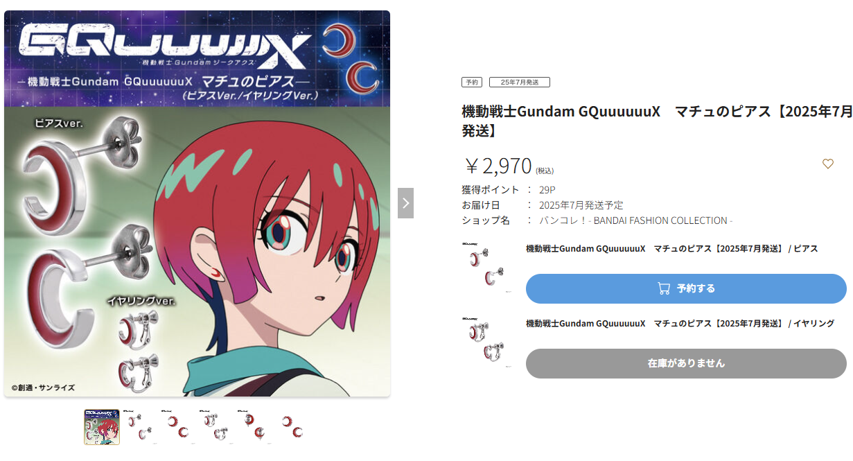Click the 予約 tag label
The width and height of the screenshot is (853, 461).
pos(472,82)
